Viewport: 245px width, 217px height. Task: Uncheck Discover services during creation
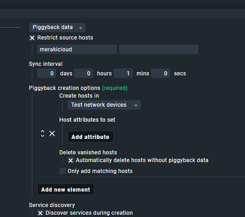tap(40, 213)
